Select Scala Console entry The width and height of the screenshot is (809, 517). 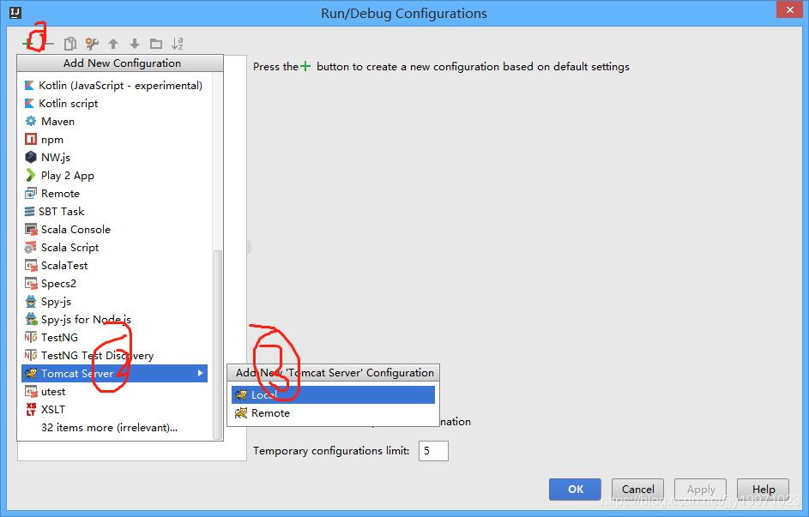pyautogui.click(x=115, y=230)
